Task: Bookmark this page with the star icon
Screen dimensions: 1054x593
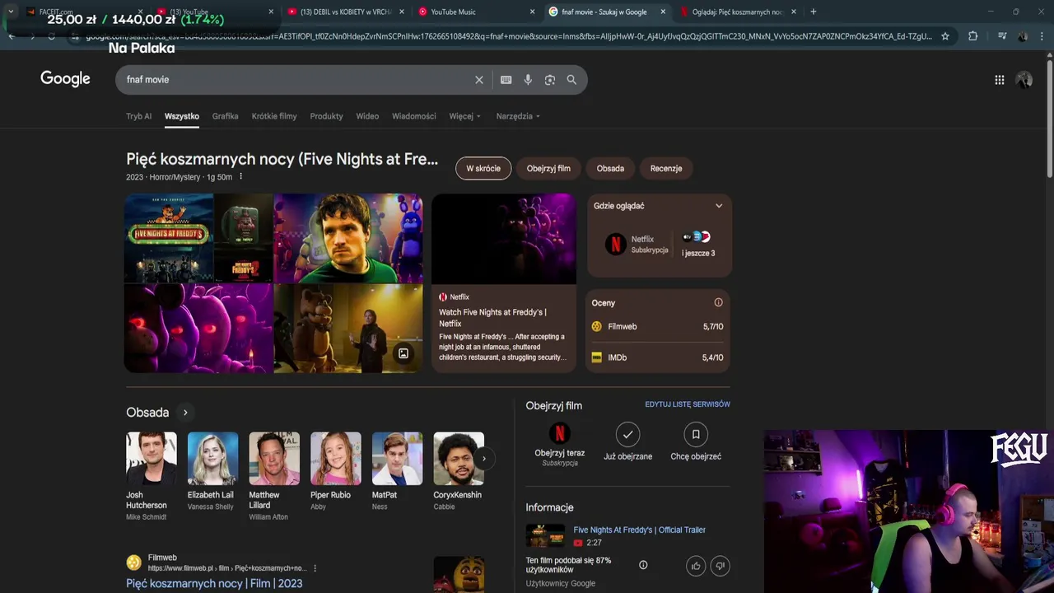Action: click(x=945, y=36)
